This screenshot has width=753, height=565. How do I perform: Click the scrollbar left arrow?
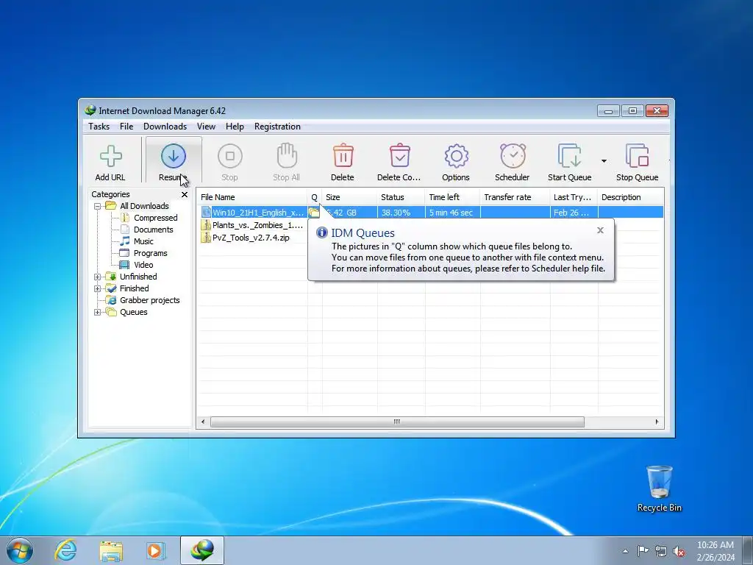[x=203, y=422]
